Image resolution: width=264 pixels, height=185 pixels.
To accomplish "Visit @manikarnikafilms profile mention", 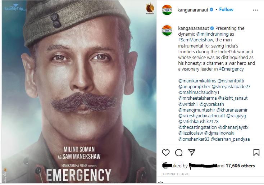I will click(x=197, y=81).
